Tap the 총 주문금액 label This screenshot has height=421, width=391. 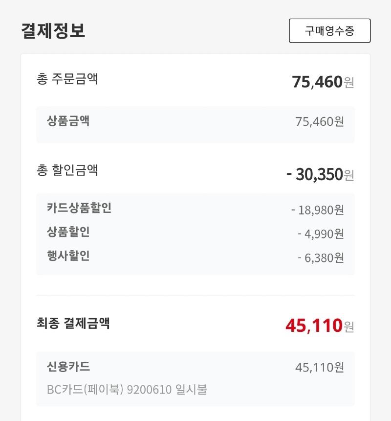pyautogui.click(x=67, y=79)
